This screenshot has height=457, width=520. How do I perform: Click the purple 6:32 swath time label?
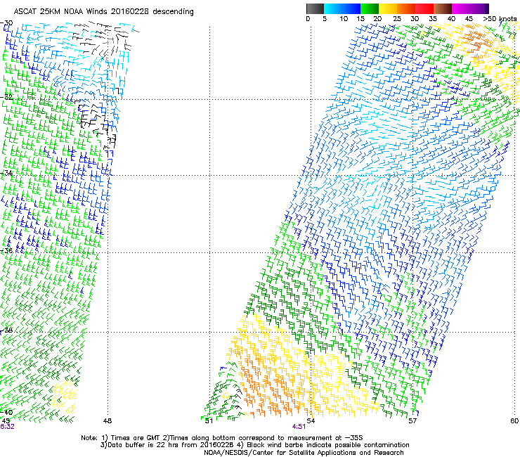(x=7, y=427)
